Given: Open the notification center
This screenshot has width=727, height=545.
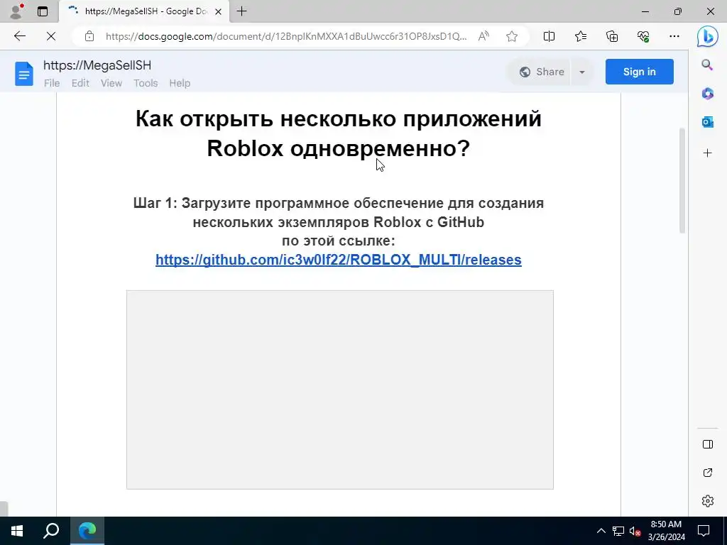Looking at the screenshot, I should coord(704,531).
